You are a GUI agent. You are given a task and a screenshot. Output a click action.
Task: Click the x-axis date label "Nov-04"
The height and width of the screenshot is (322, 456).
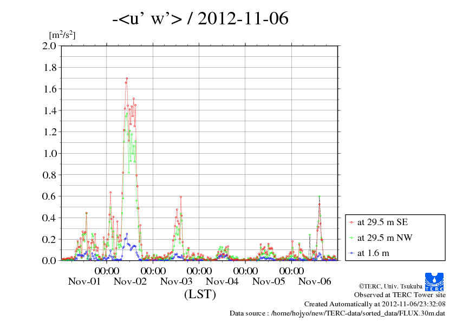[x=222, y=281]
